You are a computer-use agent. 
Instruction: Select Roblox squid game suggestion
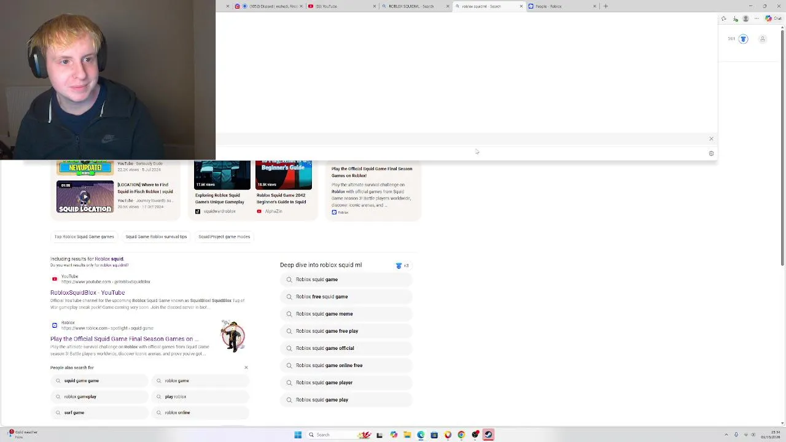[x=346, y=279]
